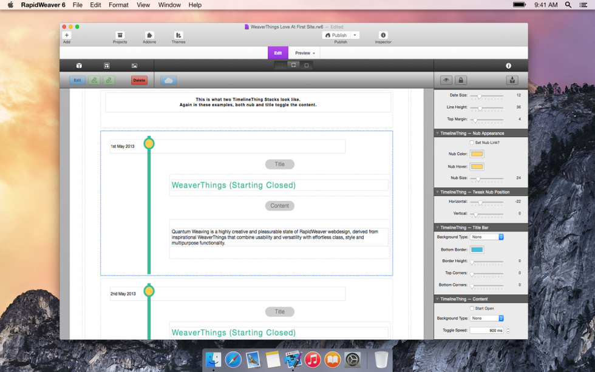Adjust the Date Size slider
The width and height of the screenshot is (595, 372).
[480, 95]
